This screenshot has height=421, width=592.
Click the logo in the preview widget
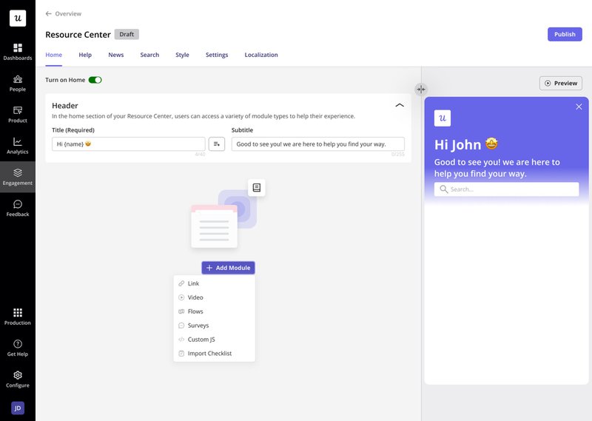click(443, 118)
